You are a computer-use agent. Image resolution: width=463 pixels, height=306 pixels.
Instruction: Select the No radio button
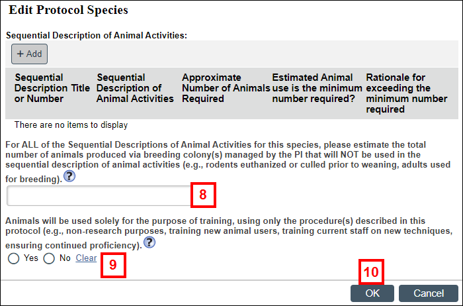[x=49, y=258]
